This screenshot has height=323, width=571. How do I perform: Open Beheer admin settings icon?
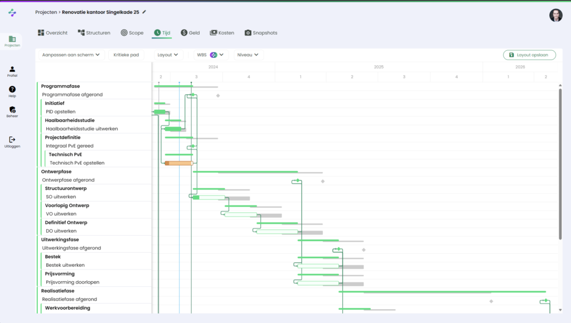click(12, 112)
